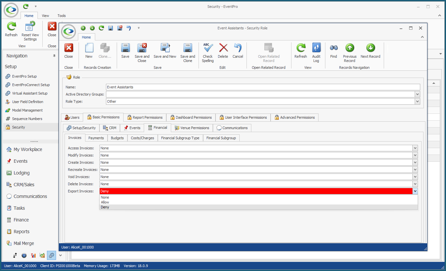The width and height of the screenshot is (446, 271).
Task: Open Recreate Invoices dropdown
Action: [x=415, y=170]
